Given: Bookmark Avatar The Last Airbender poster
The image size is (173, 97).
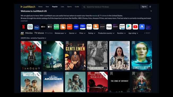Looking at the screenshot, I should (x=45, y=73).
